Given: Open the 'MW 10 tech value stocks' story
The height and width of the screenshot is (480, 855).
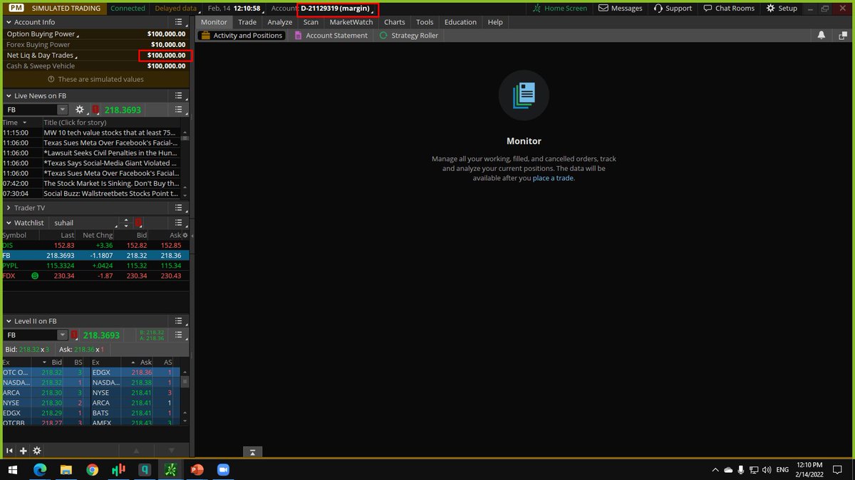Looking at the screenshot, I should coord(110,132).
